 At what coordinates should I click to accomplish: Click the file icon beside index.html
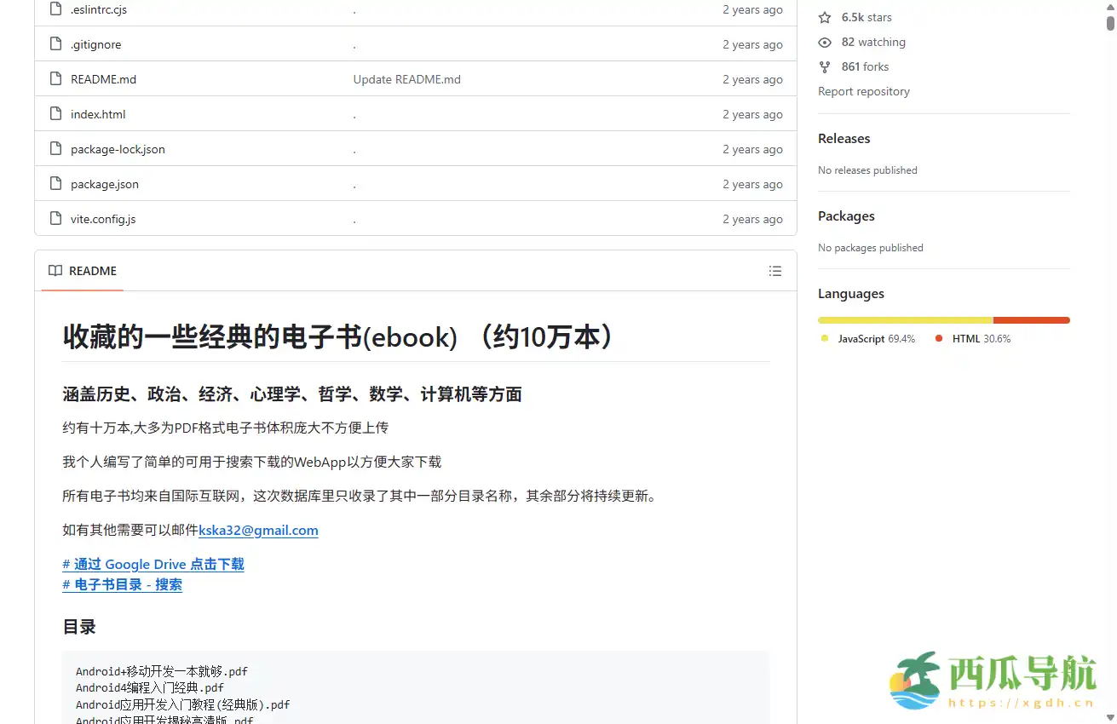tap(55, 113)
